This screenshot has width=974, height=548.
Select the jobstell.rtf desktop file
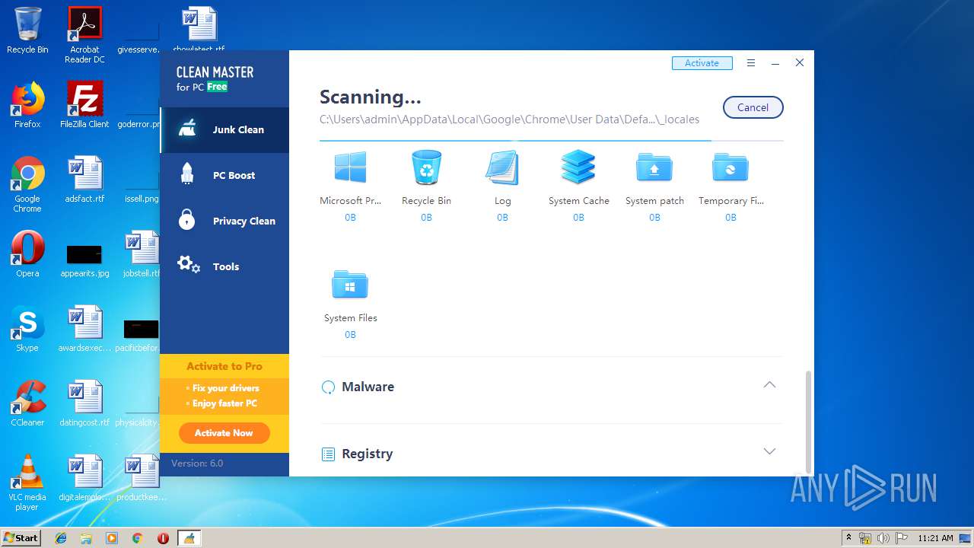coord(142,254)
